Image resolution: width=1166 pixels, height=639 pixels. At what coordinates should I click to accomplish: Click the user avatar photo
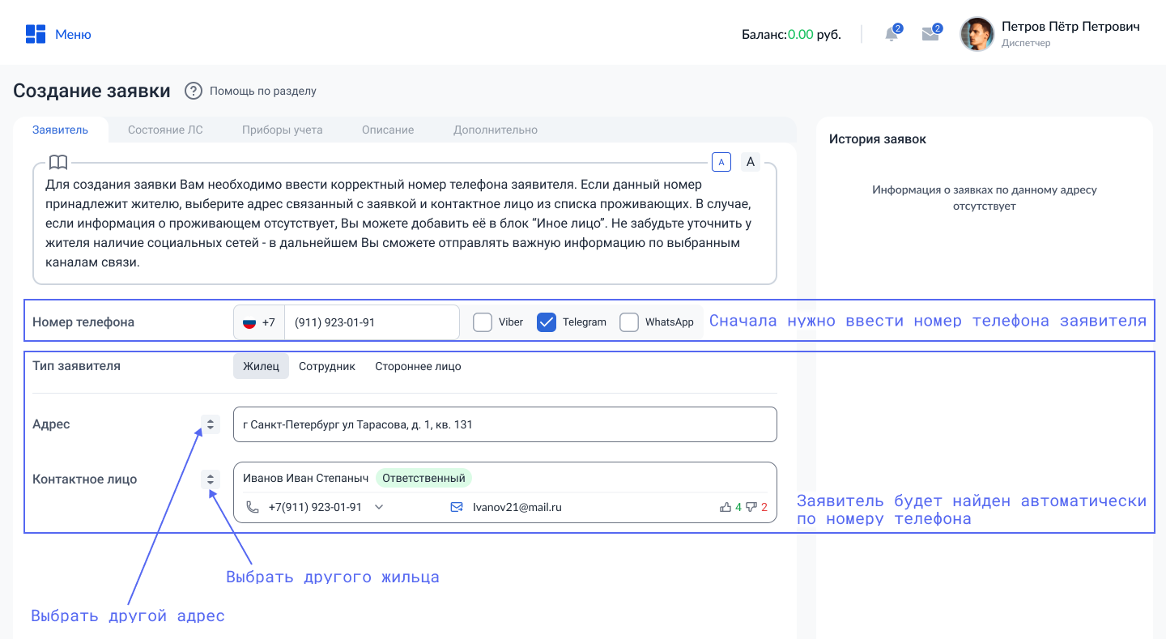[x=977, y=34]
